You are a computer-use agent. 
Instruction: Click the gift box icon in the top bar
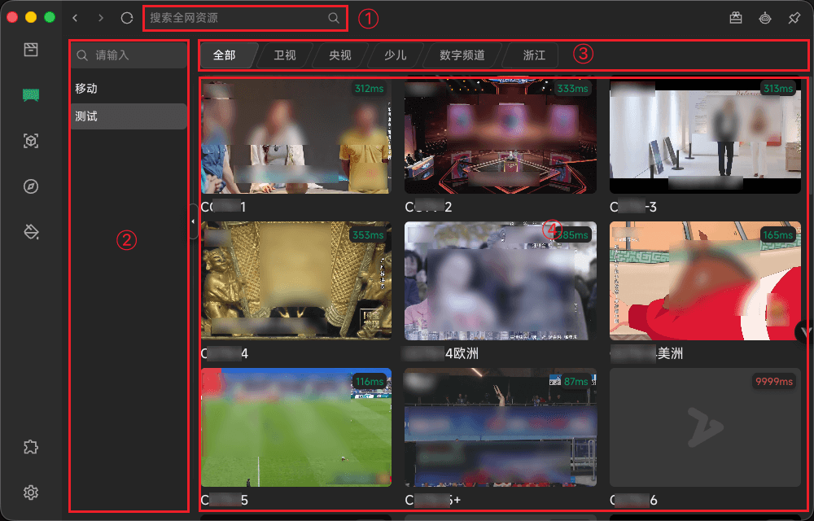point(736,18)
